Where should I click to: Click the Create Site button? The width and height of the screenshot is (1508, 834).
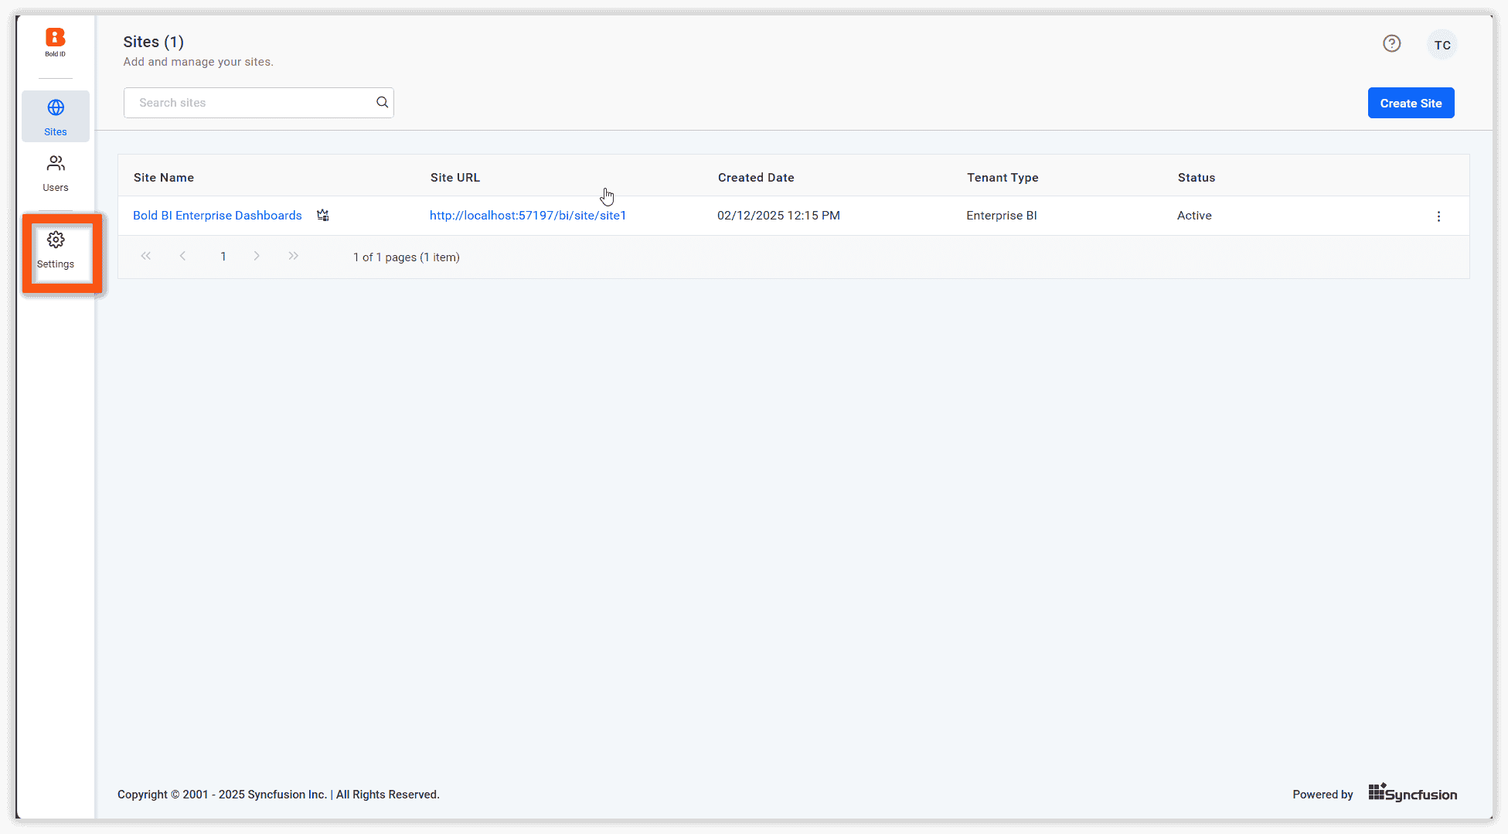click(x=1411, y=103)
